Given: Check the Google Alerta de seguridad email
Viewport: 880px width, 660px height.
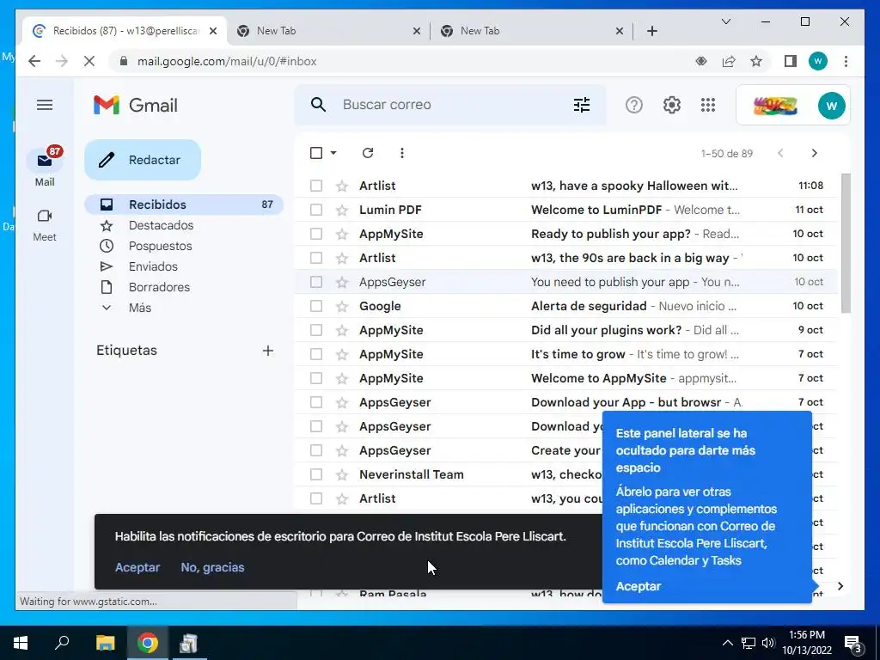Looking at the screenshot, I should click(x=316, y=307).
